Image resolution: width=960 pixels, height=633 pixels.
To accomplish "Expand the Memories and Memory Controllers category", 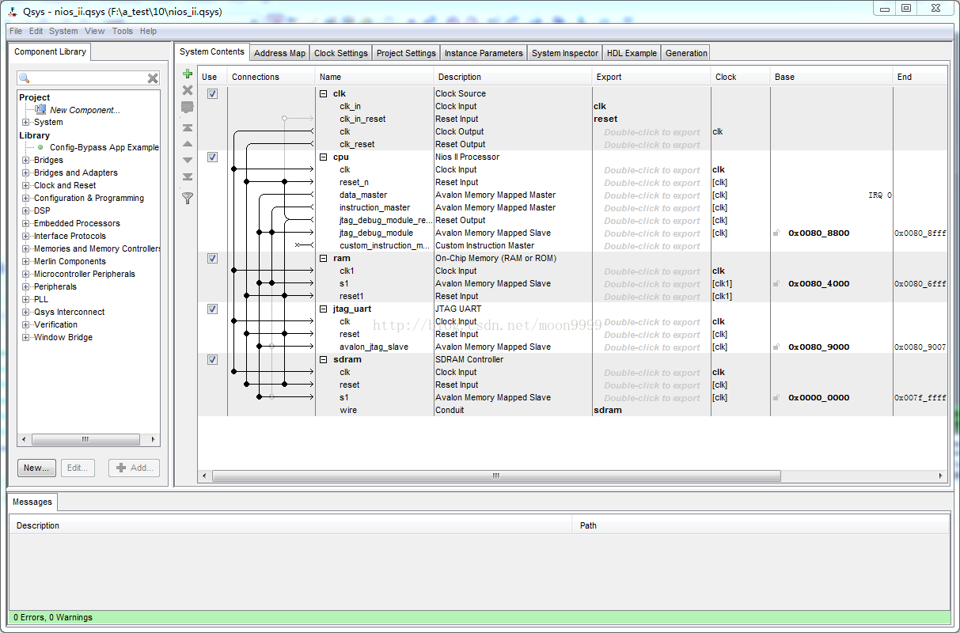I will tap(26, 249).
